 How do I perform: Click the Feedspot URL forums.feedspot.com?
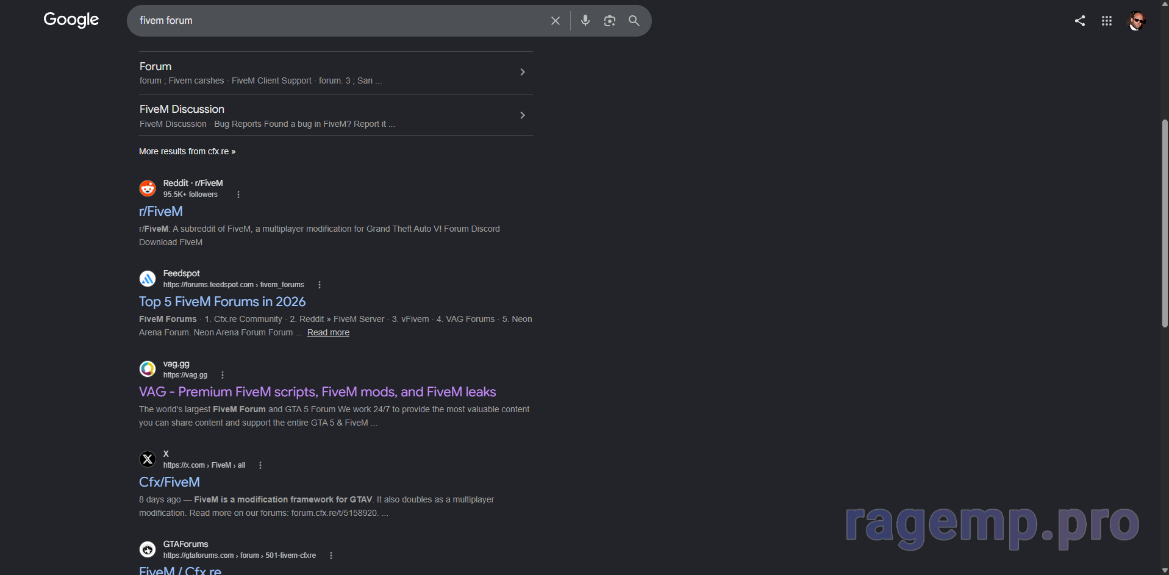(x=234, y=285)
